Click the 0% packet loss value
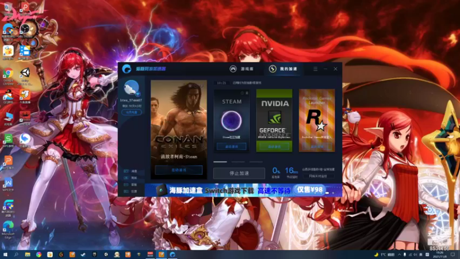 pyautogui.click(x=276, y=170)
